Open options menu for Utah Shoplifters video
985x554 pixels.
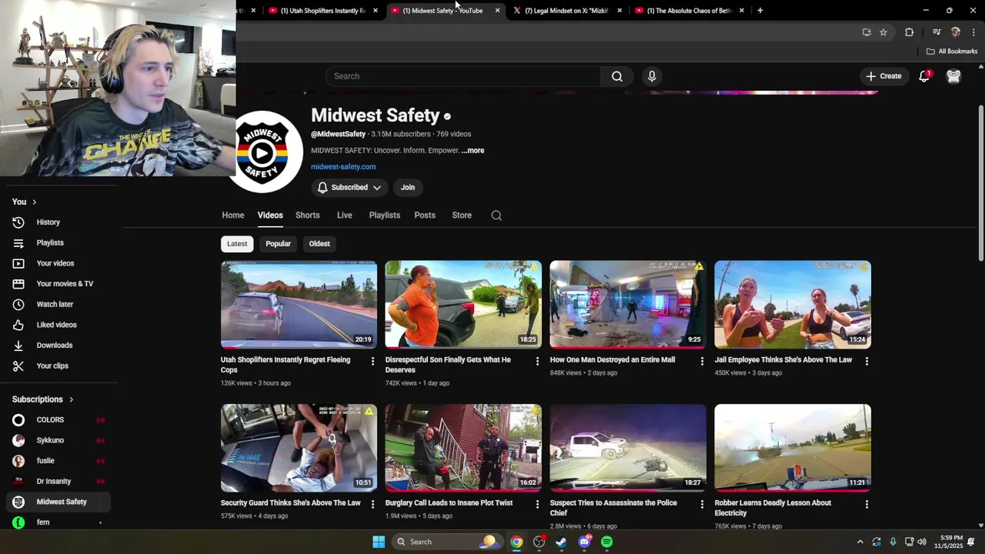(x=373, y=361)
